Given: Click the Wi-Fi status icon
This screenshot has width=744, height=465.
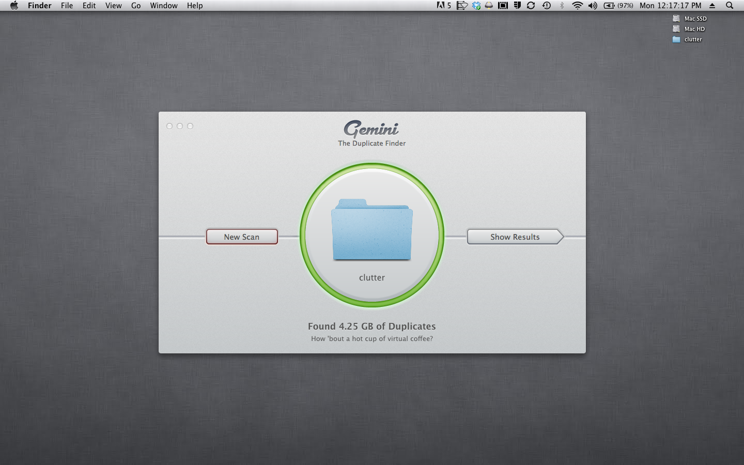Looking at the screenshot, I should (x=577, y=6).
